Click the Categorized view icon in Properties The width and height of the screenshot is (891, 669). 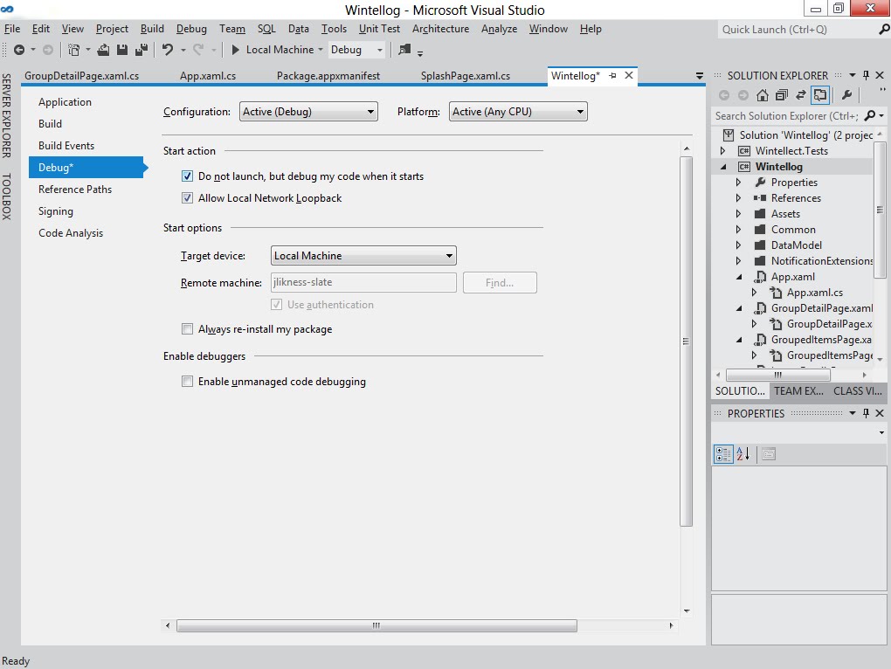click(x=723, y=454)
